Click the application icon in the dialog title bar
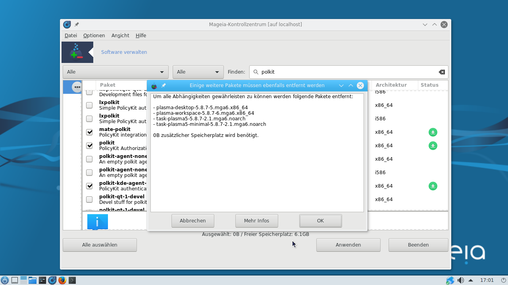The height and width of the screenshot is (285, 508). tap(154, 86)
